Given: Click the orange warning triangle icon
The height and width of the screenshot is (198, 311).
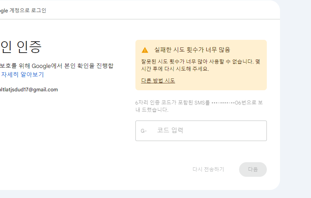Looking at the screenshot, I should pos(145,50).
